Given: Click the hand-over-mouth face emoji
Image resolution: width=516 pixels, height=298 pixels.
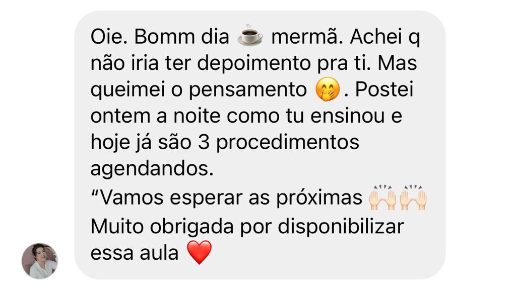Looking at the screenshot, I should (327, 89).
